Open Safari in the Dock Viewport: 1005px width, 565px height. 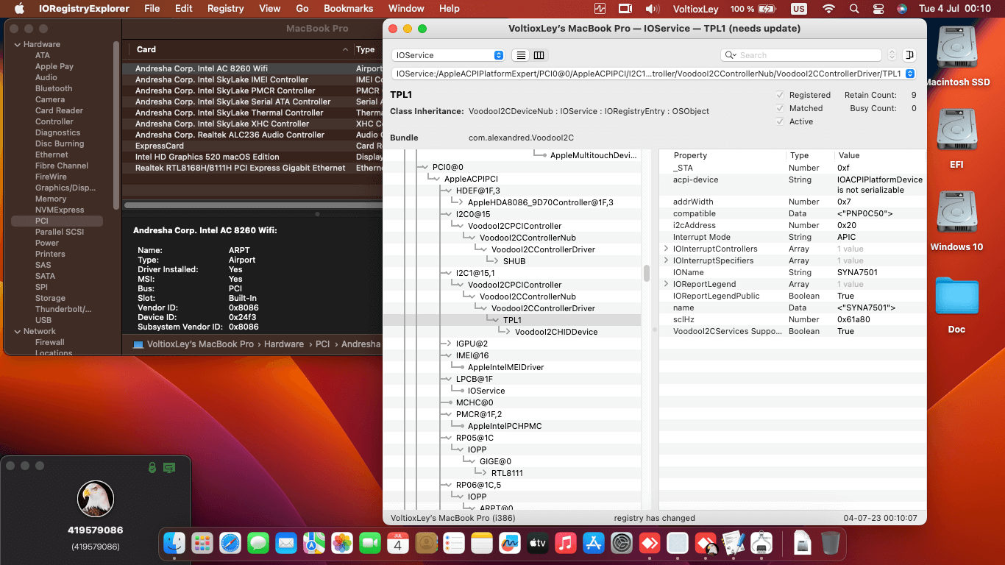tap(230, 544)
